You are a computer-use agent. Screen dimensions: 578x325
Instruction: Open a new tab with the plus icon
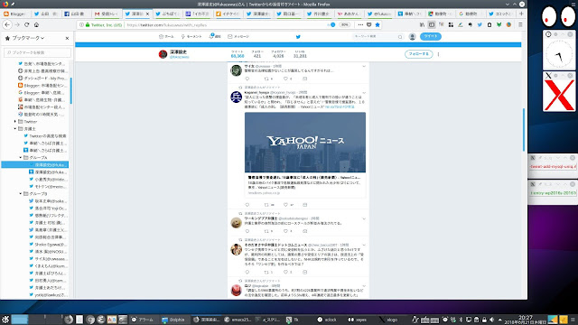(521, 14)
